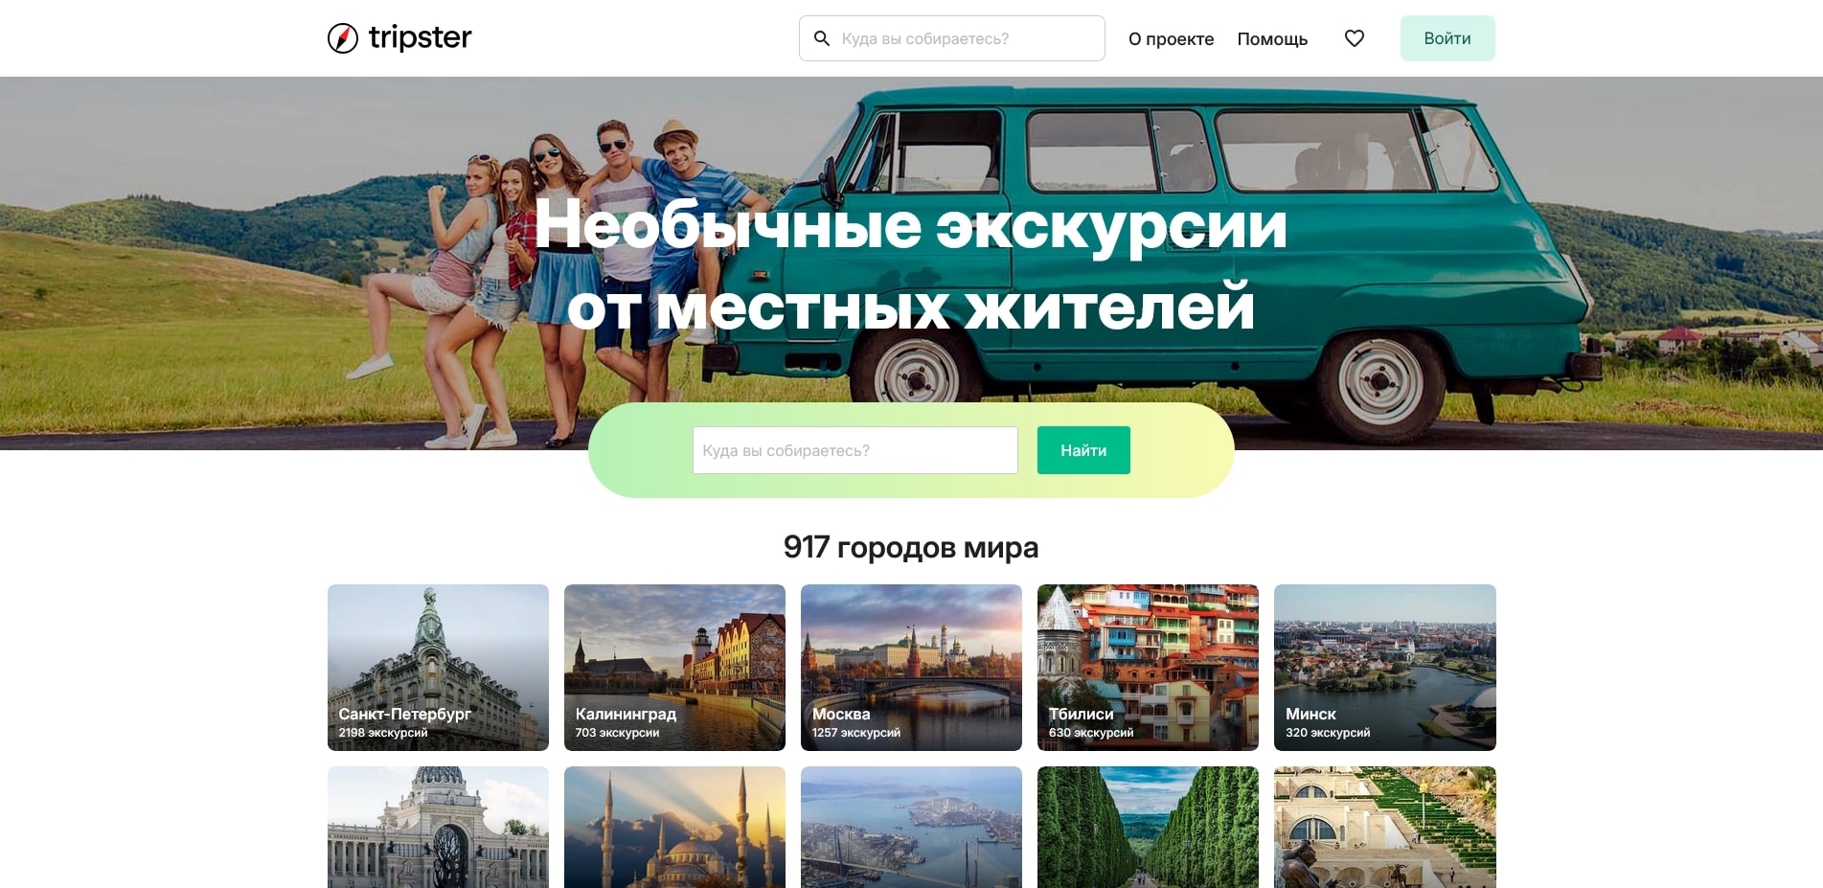The image size is (1823, 888).
Task: Click the palace photo below Санкт-Петербург card
Action: pos(438,829)
